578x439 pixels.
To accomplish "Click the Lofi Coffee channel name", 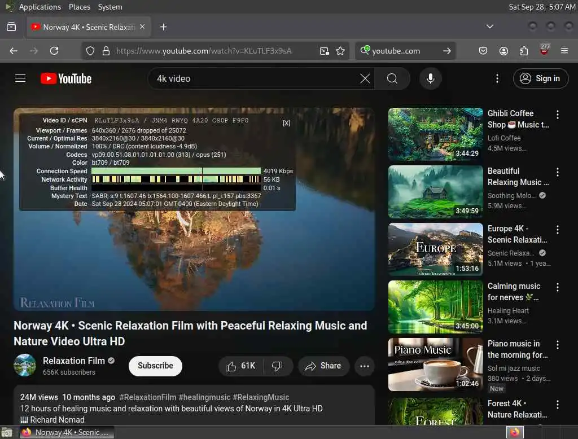I will [504, 138].
